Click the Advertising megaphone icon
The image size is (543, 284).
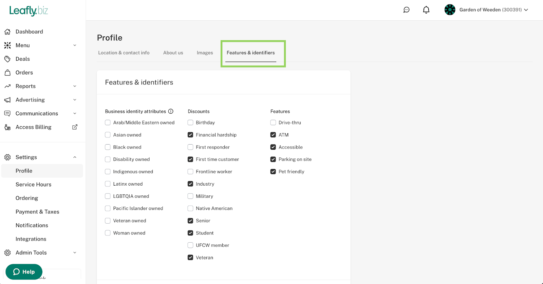click(x=7, y=100)
